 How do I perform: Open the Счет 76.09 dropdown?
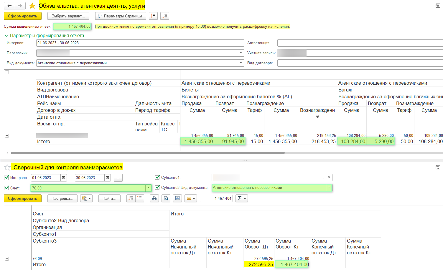coord(148,188)
